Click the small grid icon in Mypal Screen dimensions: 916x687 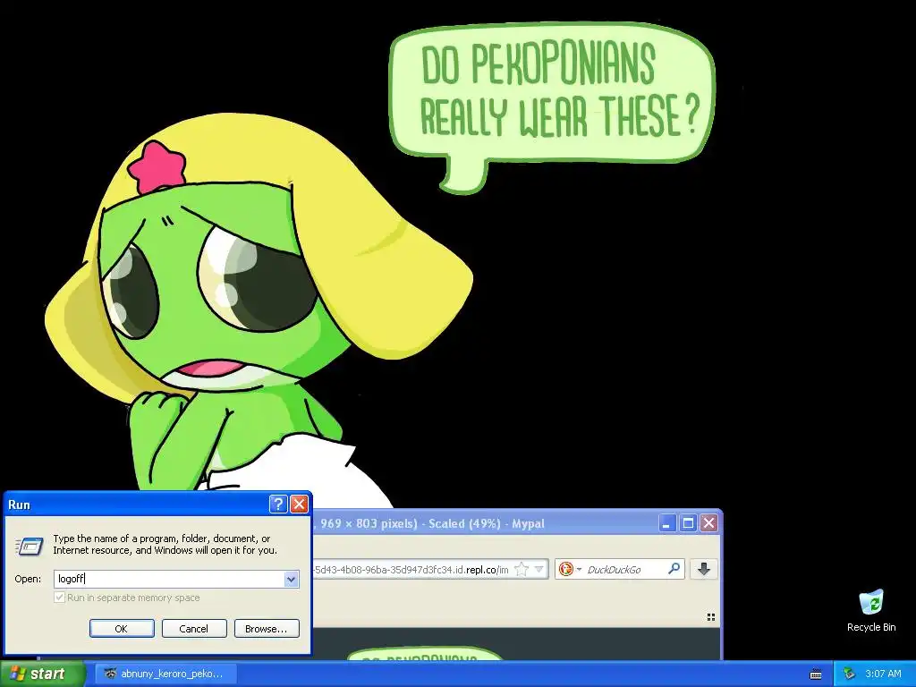tap(711, 617)
